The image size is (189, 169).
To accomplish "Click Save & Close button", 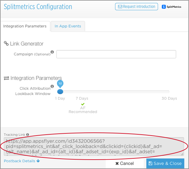I will 165,163.
